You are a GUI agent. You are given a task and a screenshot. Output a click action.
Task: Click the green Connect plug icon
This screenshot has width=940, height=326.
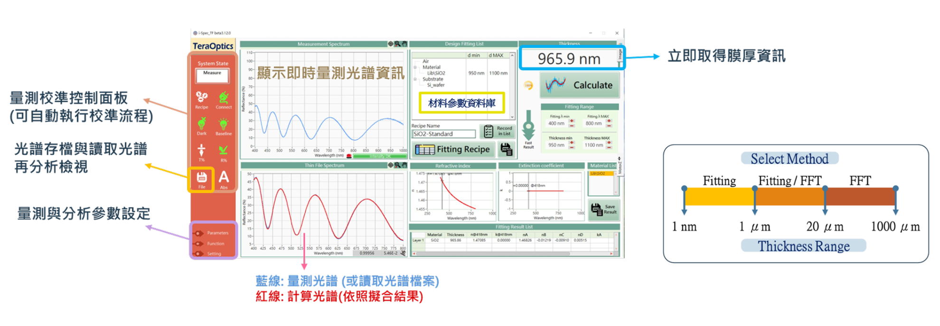224,98
